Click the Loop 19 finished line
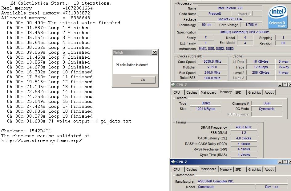 click(x=50, y=116)
